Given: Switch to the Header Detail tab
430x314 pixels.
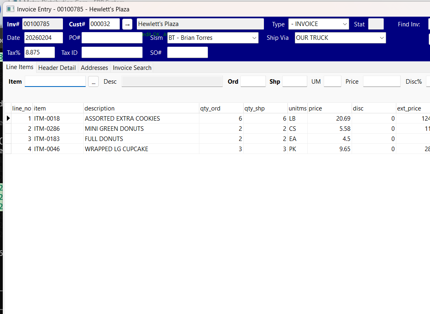Looking at the screenshot, I should pos(57,67).
